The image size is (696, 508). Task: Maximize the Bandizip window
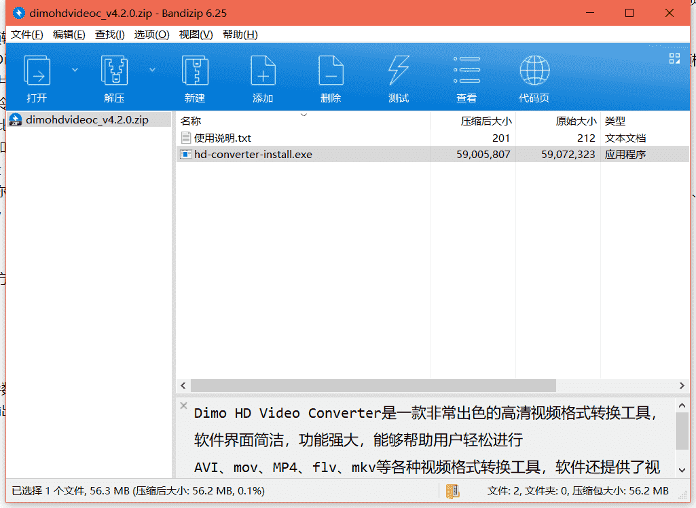[x=629, y=13]
